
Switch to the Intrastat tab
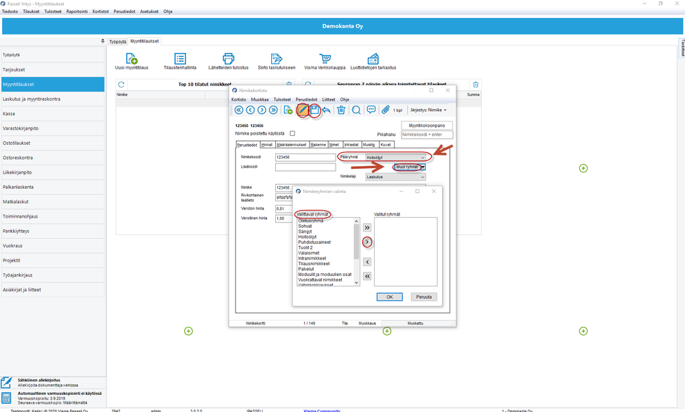pyautogui.click(x=351, y=145)
